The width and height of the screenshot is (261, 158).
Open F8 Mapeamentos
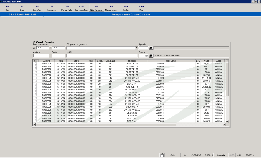point(111,8)
